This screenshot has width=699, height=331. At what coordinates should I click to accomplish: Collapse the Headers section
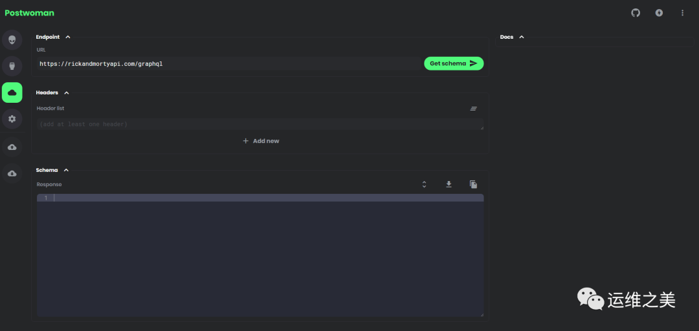67,92
